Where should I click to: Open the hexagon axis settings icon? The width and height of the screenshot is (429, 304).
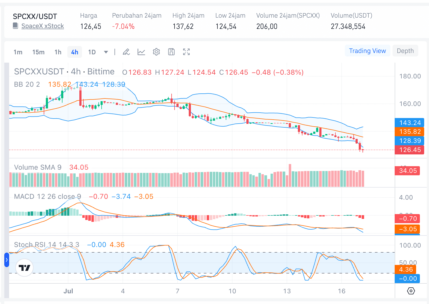coord(411,291)
